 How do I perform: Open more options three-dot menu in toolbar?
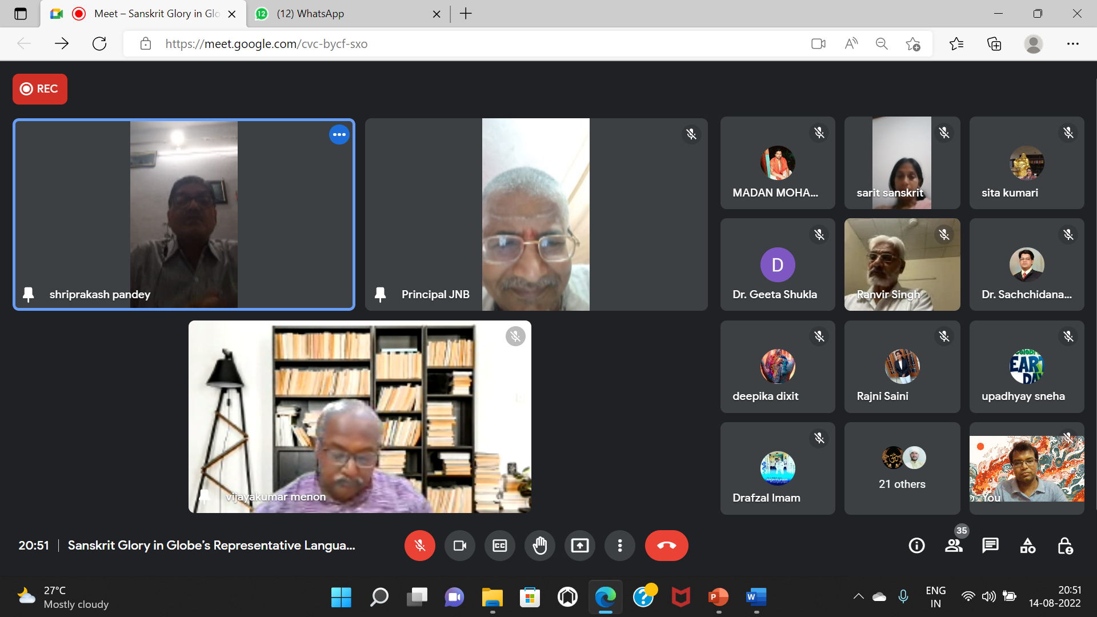tap(620, 546)
